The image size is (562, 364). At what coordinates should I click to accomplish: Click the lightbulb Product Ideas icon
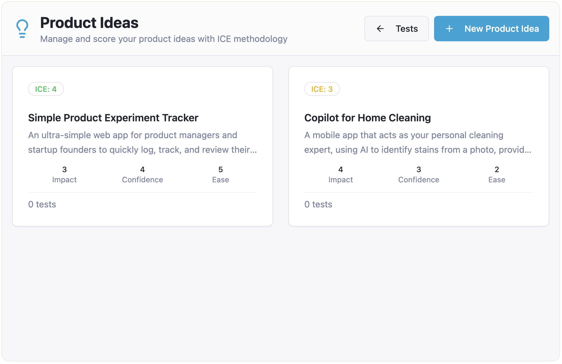pyautogui.click(x=22, y=28)
